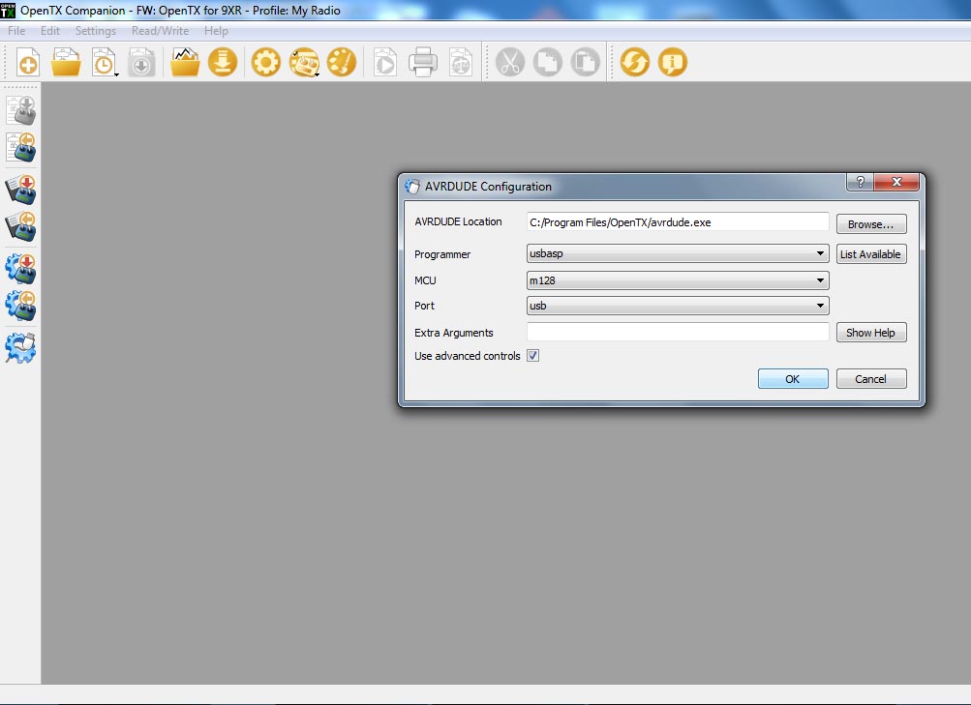
Task: Close the AVRDUDE Configuration dialog
Action: point(896,182)
